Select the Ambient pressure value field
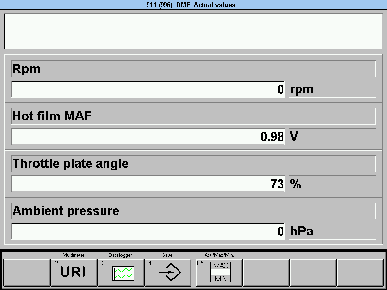 (x=148, y=231)
